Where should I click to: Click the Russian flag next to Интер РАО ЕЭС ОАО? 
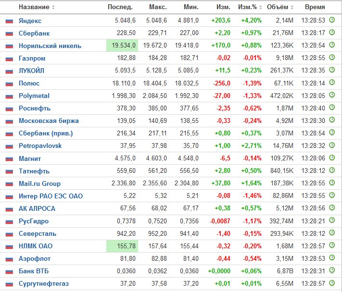tap(9, 196)
